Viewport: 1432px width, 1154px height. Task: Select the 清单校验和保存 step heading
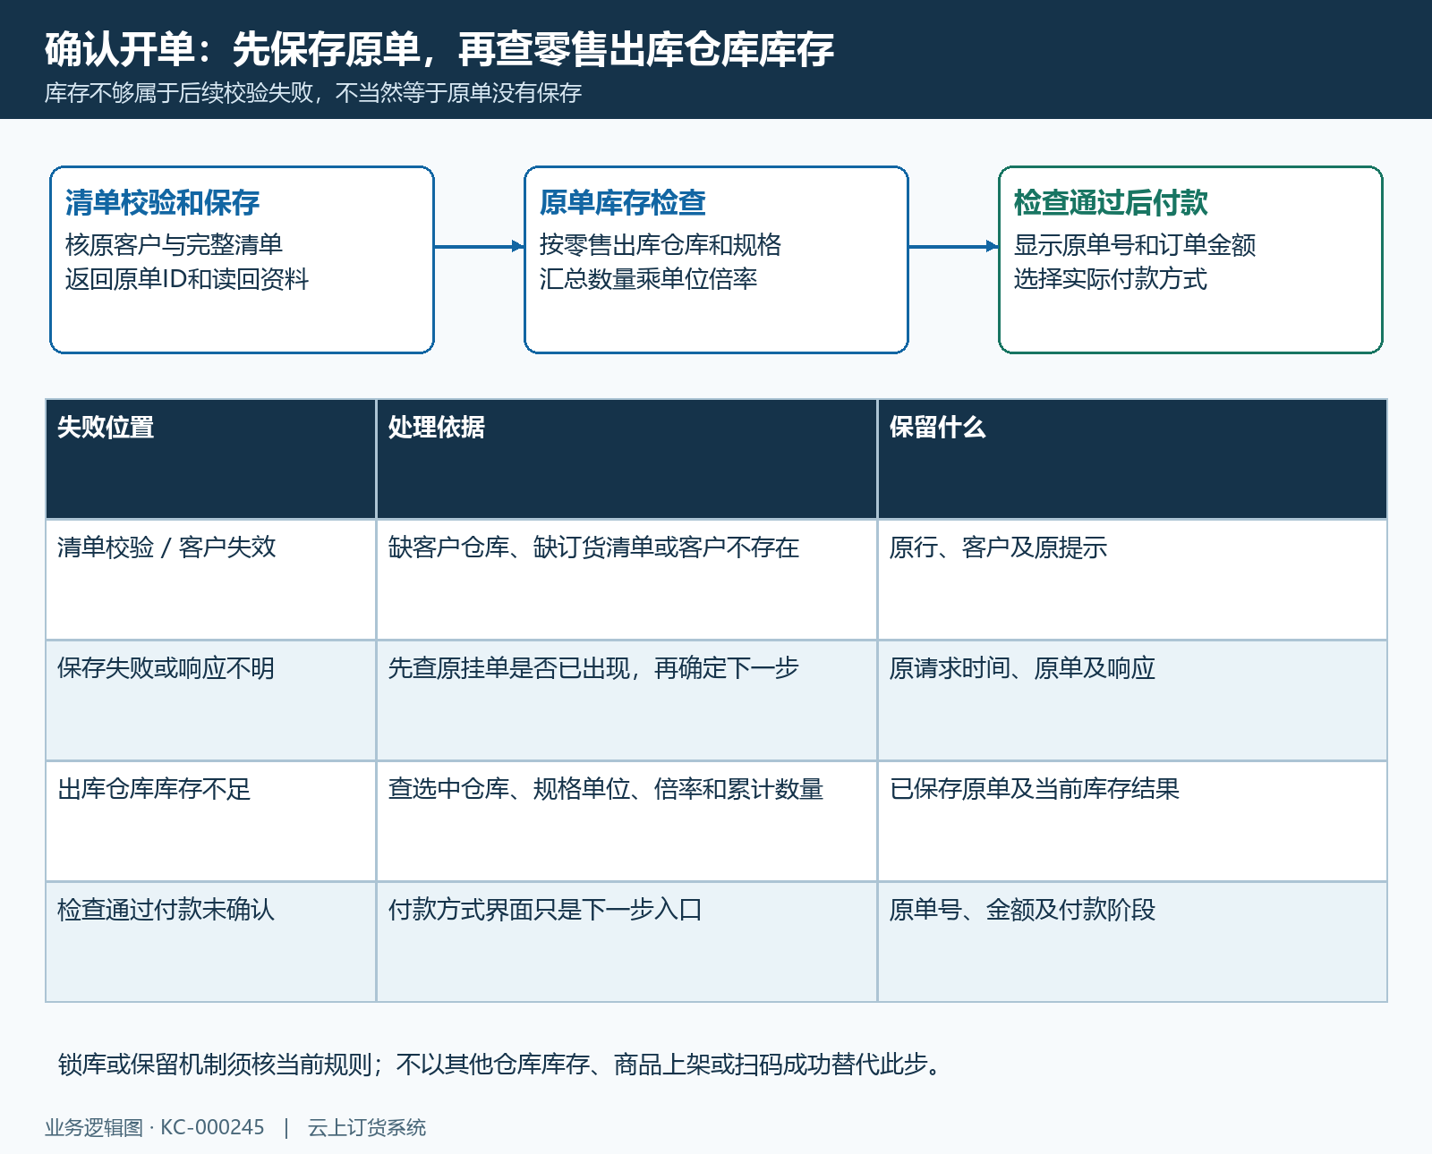coord(162,203)
